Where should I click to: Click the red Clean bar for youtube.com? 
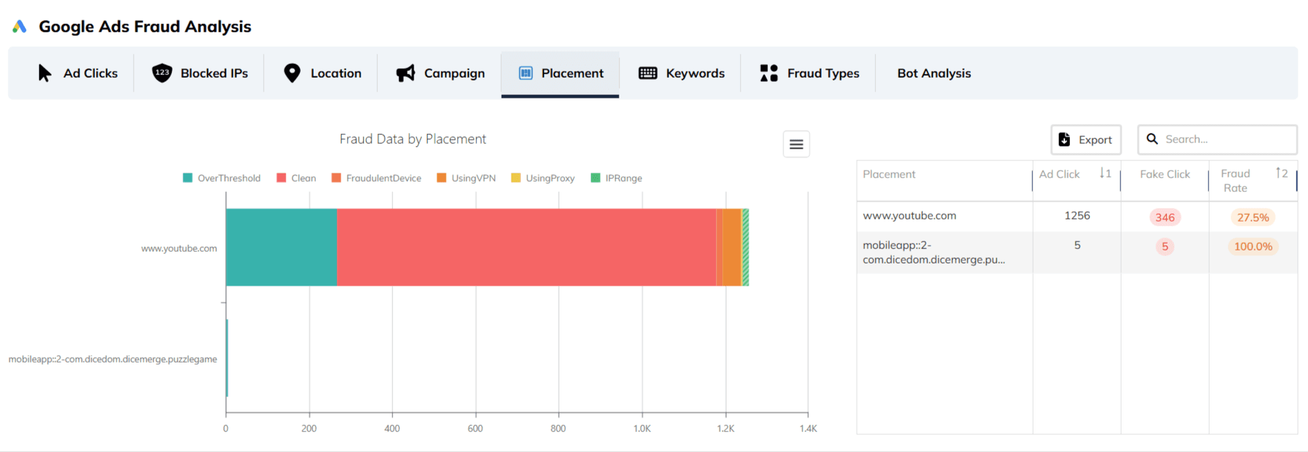tap(526, 247)
